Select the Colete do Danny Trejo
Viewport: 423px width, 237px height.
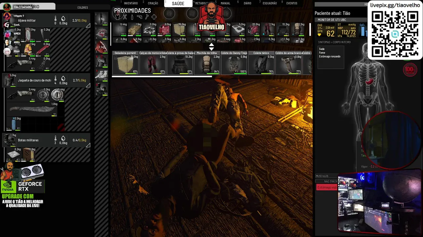click(234, 63)
